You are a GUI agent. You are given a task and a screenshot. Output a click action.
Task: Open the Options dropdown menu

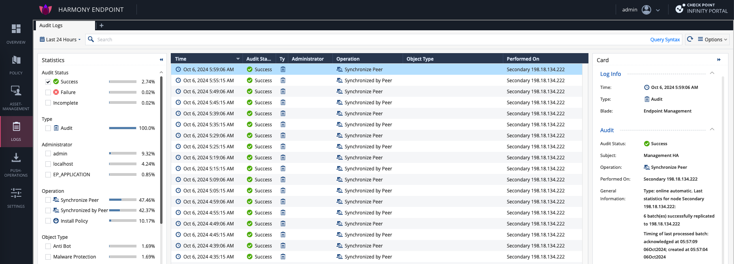713,40
